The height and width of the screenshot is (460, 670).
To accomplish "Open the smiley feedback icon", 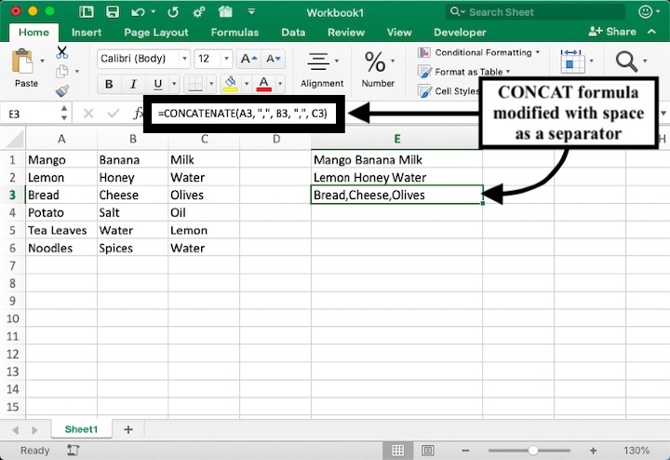I will [x=645, y=11].
